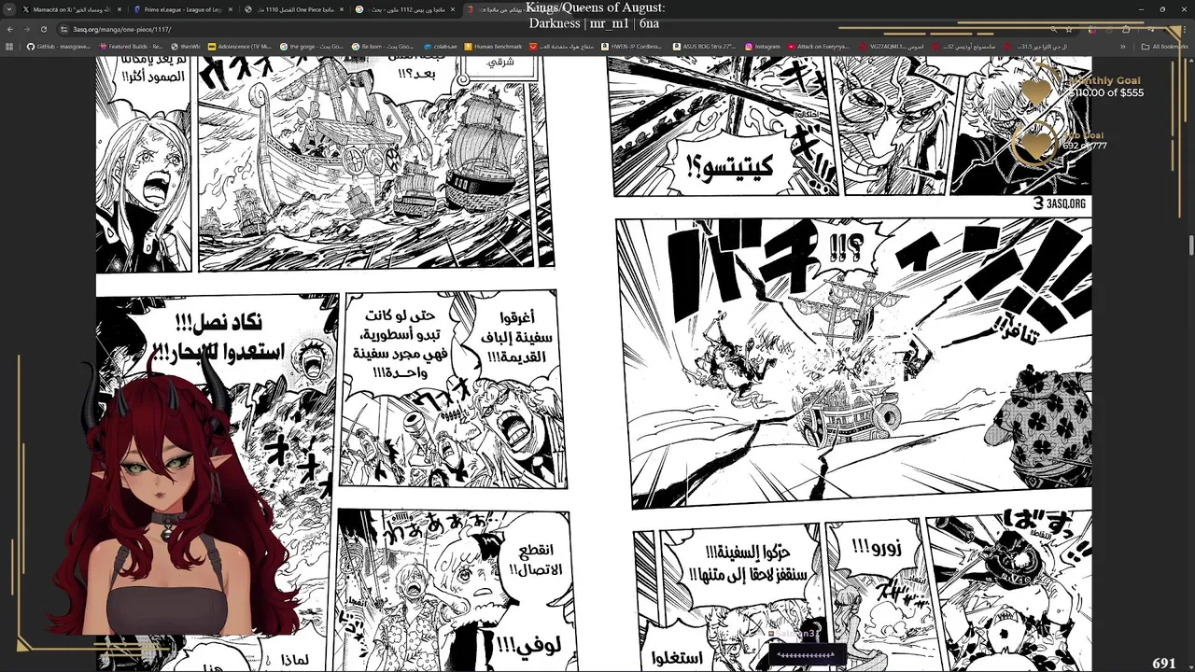The height and width of the screenshot is (672, 1195).
Task: Close the 'Mamacita on X' tab
Action: 119,9
